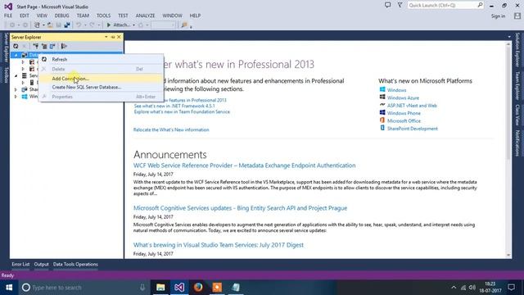Open File Explorer from the taskbar

(160, 288)
